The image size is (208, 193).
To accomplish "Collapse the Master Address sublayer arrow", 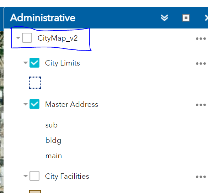I will coord(26,104).
